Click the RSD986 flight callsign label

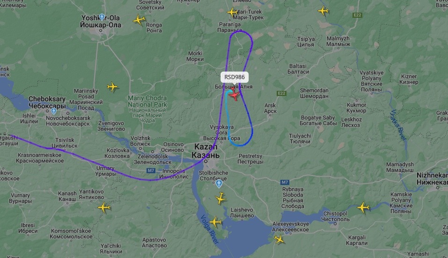click(x=235, y=77)
